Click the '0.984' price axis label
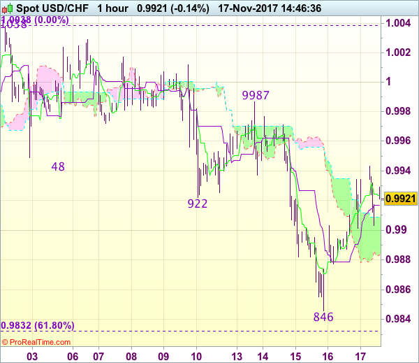This screenshot has width=419, height=363. 398,318
